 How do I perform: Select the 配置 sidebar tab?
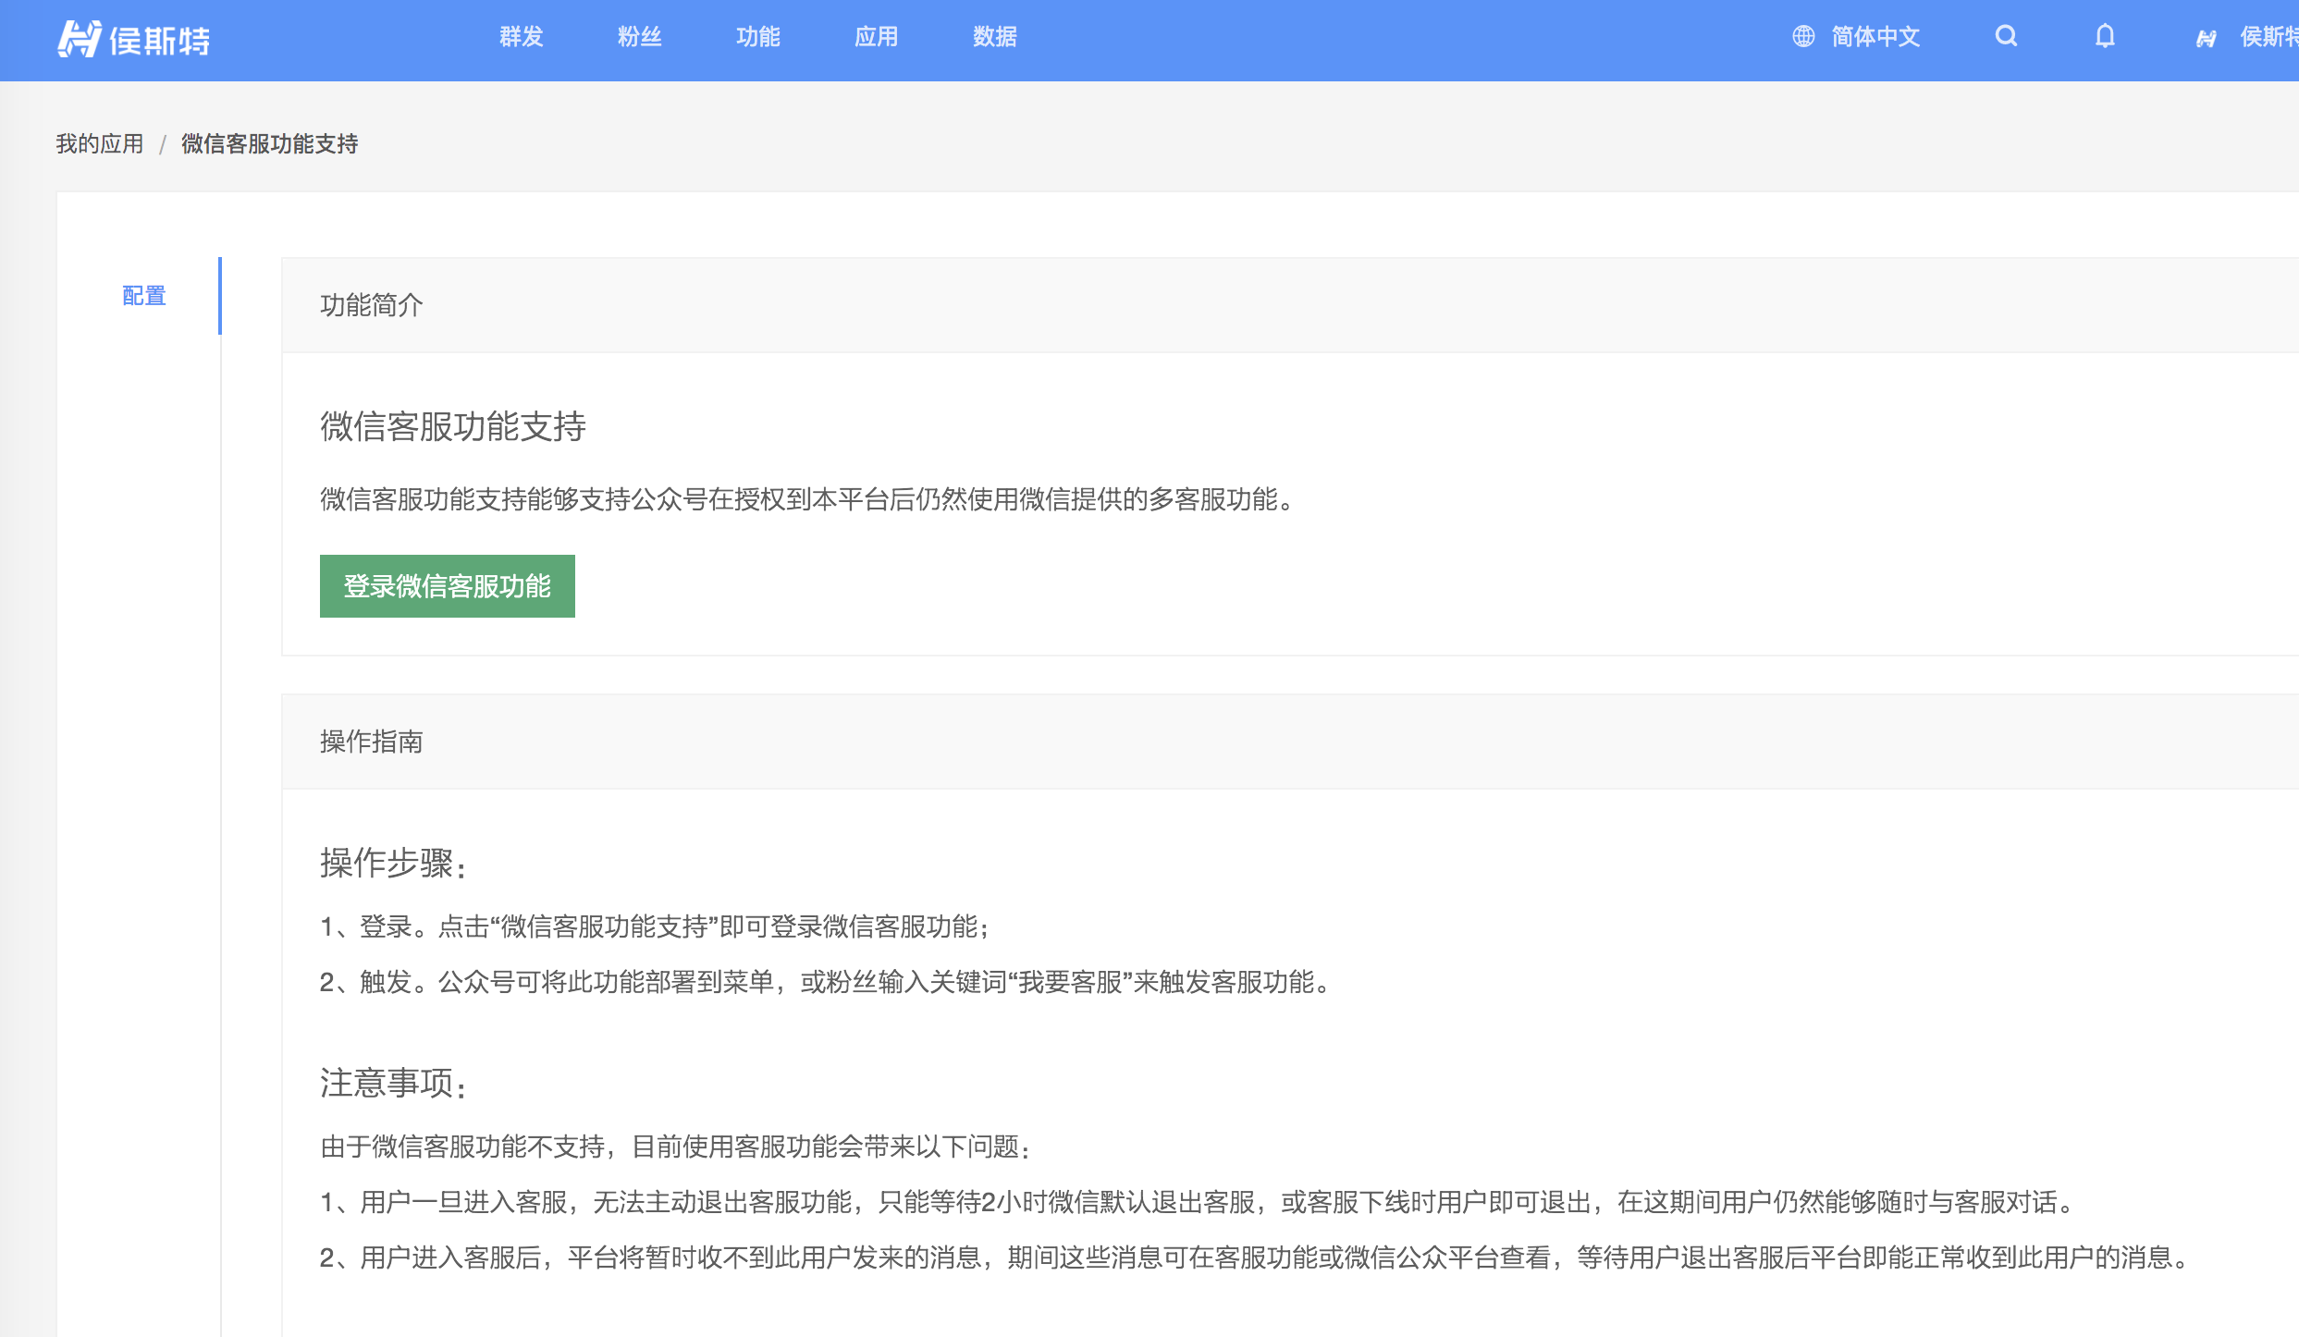click(x=144, y=296)
